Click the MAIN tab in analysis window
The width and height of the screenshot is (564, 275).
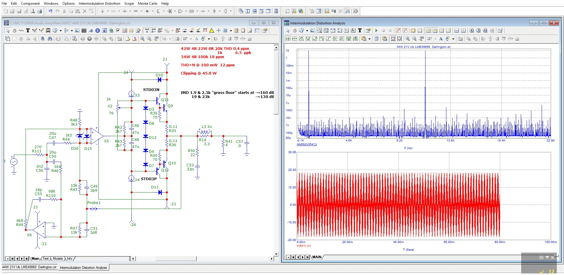click(x=317, y=257)
